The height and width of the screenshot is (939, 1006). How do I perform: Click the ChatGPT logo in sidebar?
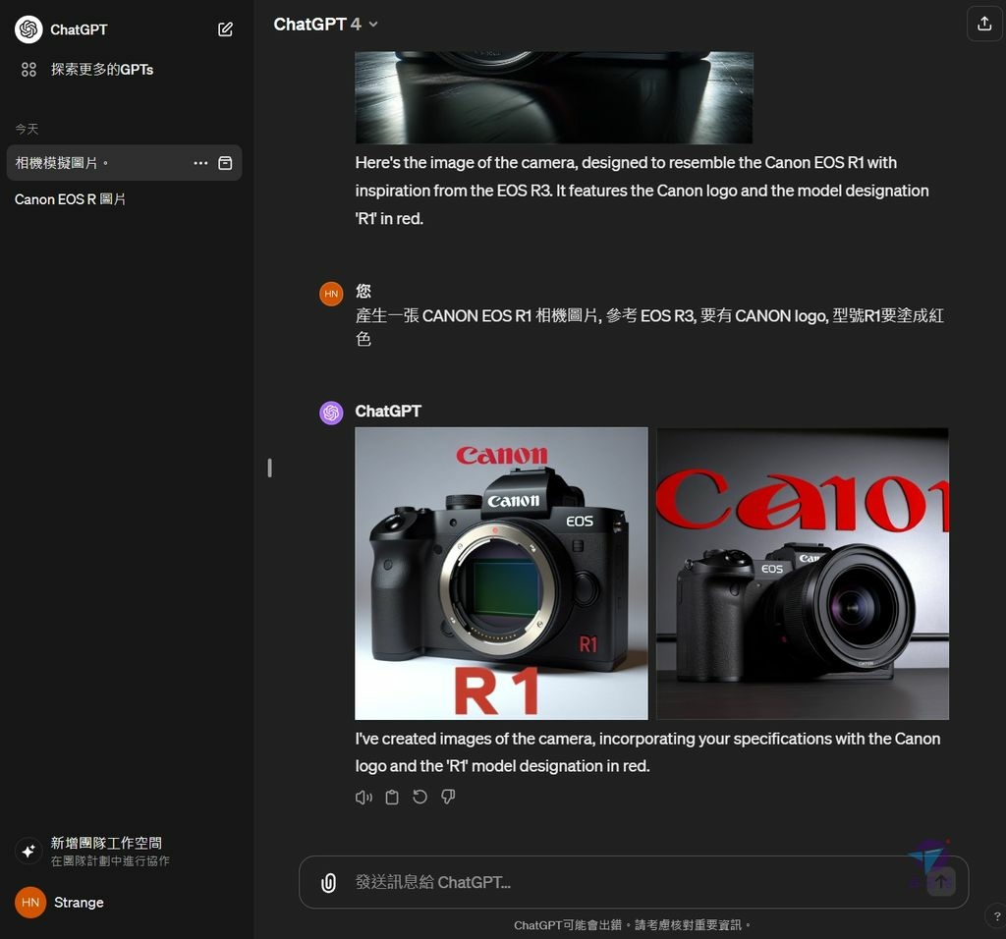(28, 29)
